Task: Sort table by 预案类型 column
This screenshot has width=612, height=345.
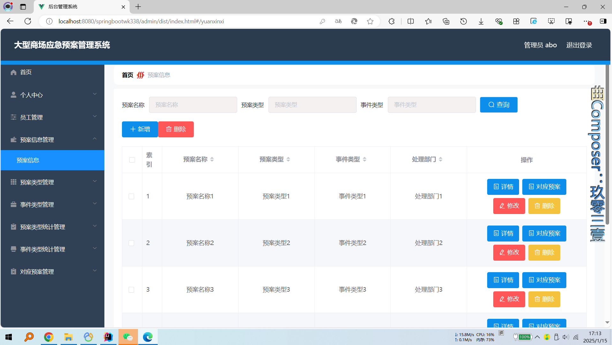Action: pos(288,159)
